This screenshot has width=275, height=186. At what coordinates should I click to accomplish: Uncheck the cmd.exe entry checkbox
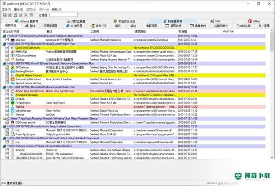7,40
